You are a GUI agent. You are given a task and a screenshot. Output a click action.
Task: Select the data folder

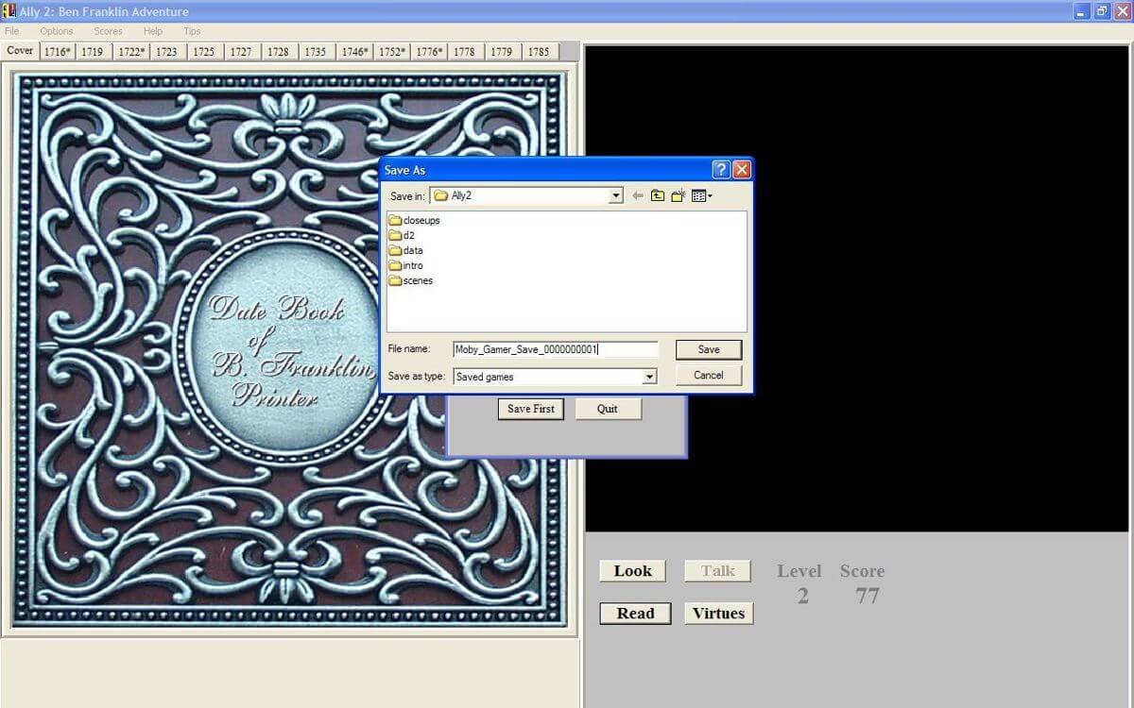pos(405,250)
